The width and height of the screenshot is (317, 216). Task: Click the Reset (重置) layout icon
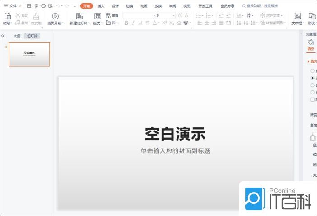click(108, 15)
